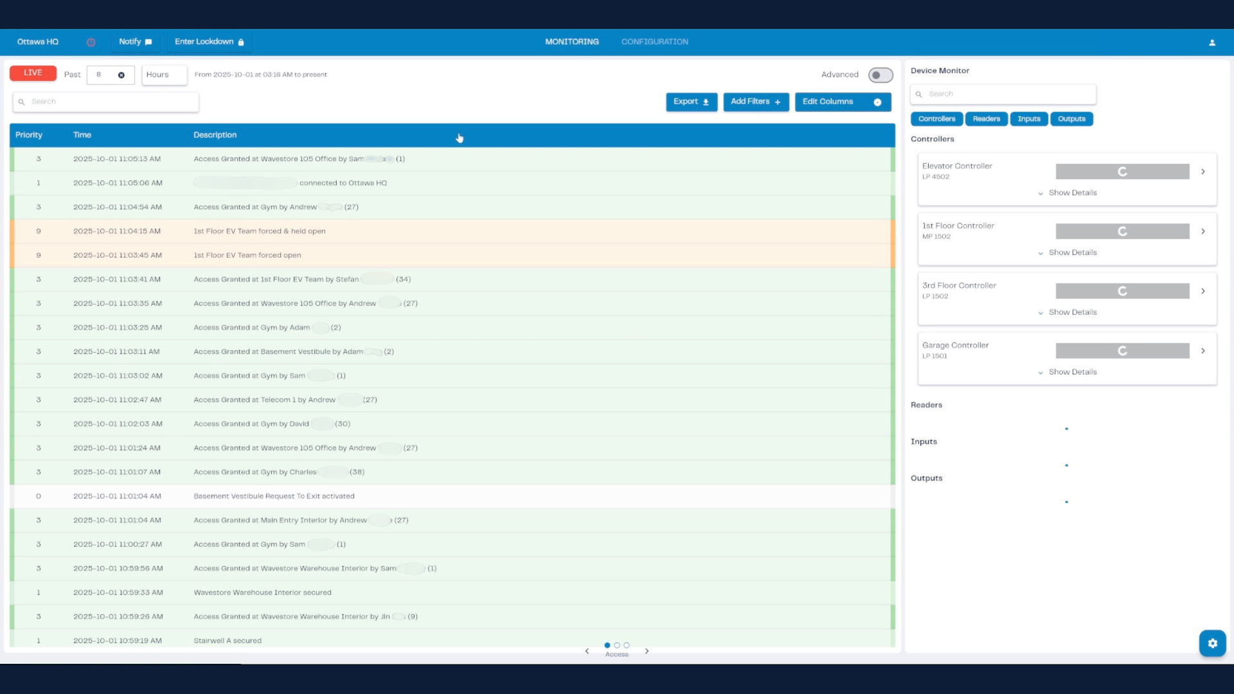Refresh the Garage Controller status
The height and width of the screenshot is (694, 1234).
coord(1122,351)
